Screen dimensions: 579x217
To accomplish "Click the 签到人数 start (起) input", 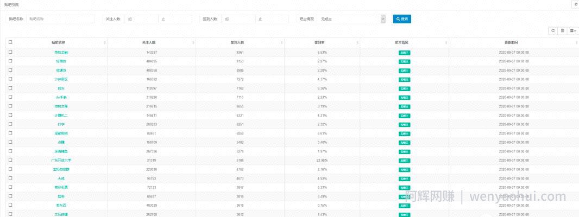I will click(x=238, y=19).
